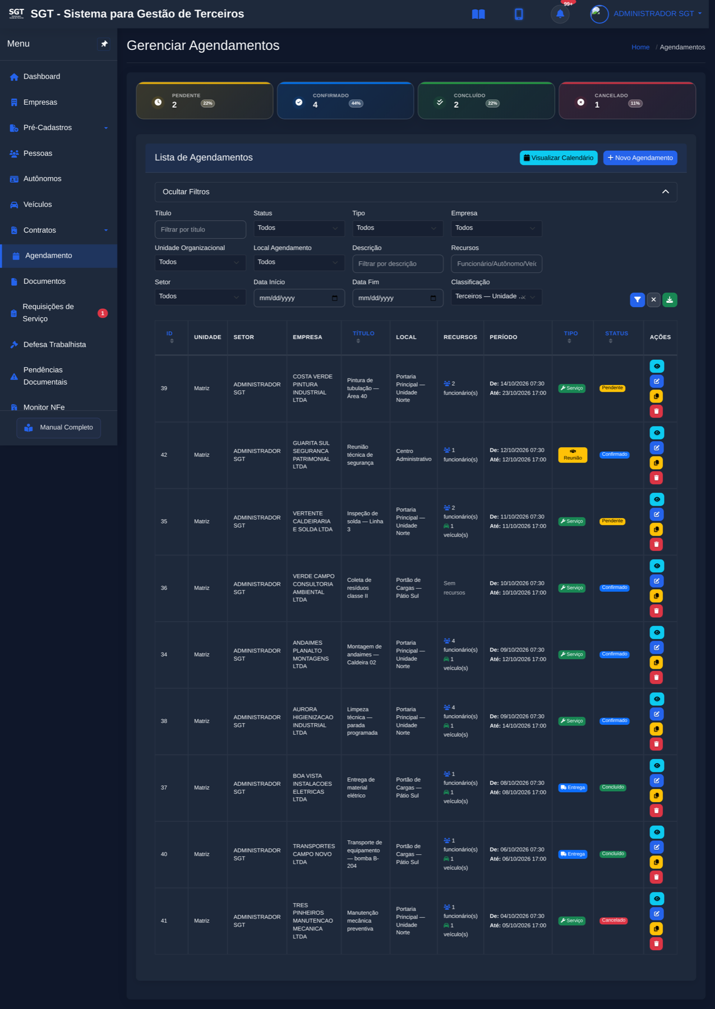Screen dimensions: 715x1009
Task: Click the Recursos filter input
Action: point(496,264)
